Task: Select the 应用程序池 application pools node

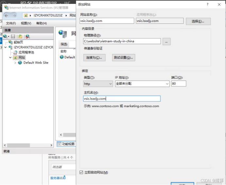Action: 26,52
